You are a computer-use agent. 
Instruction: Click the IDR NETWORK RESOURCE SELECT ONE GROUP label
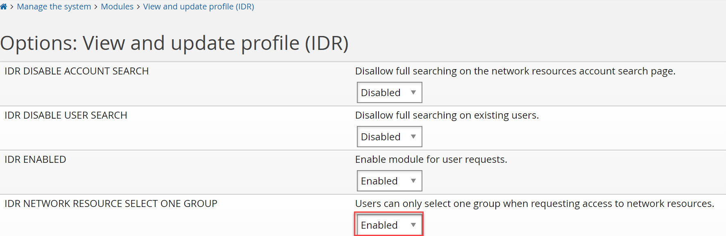tap(111, 203)
